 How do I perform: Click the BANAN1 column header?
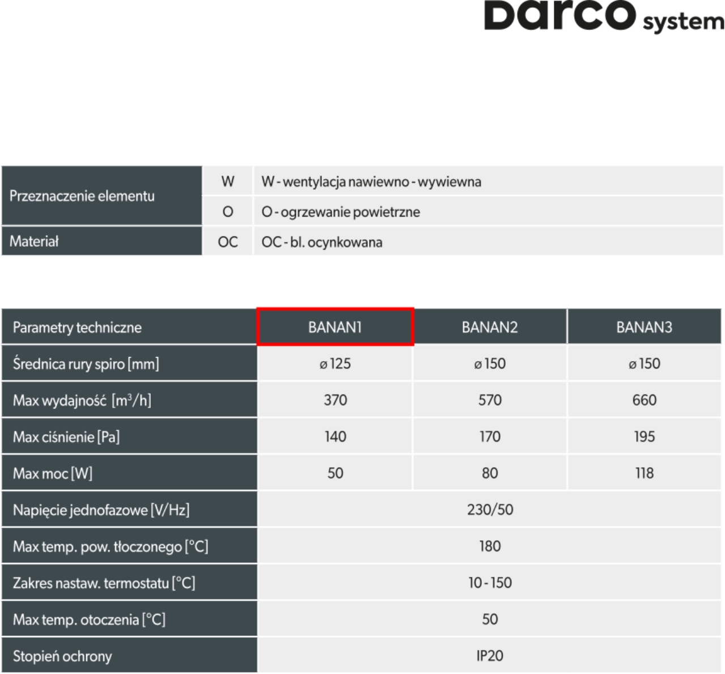pyautogui.click(x=335, y=327)
